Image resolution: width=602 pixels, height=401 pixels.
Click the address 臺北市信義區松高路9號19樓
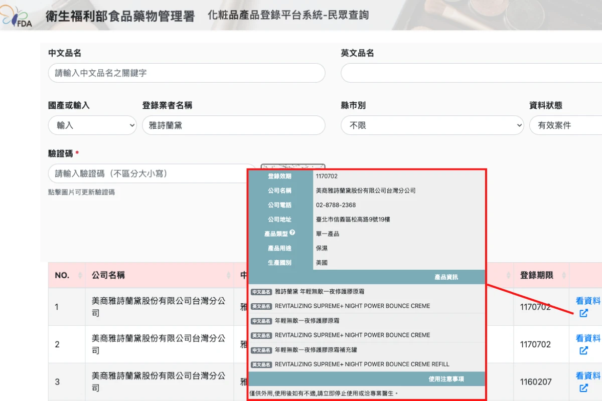click(353, 219)
